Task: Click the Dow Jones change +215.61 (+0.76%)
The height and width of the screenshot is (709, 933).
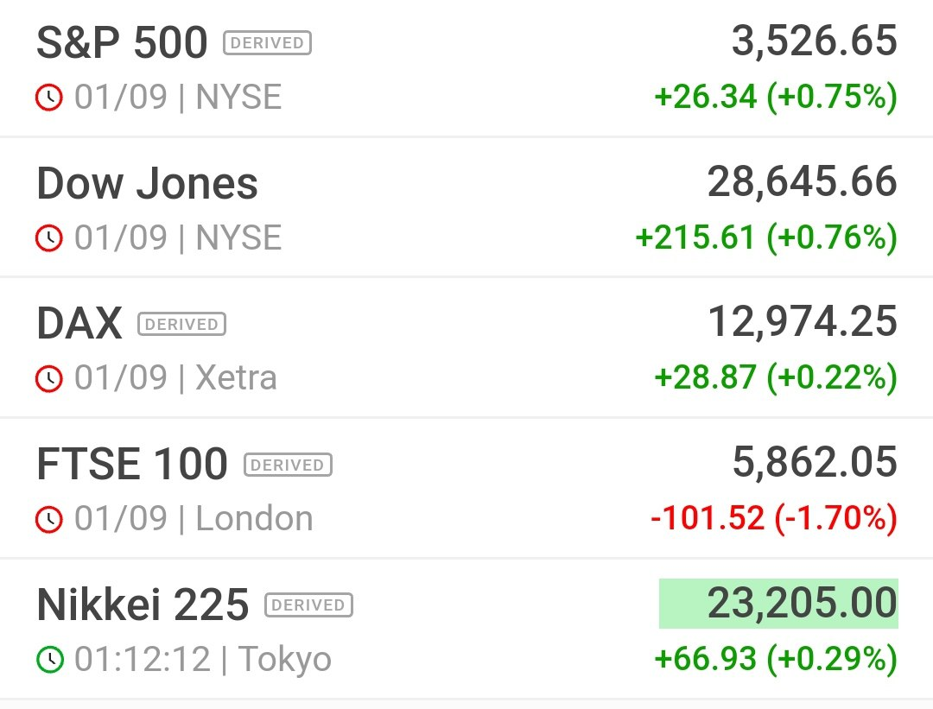Action: (x=766, y=237)
